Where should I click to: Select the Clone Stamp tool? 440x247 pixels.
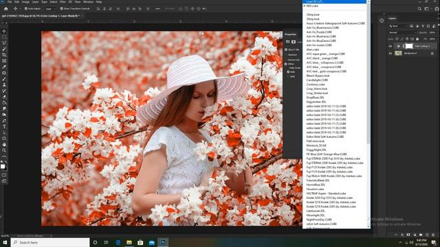[4, 85]
